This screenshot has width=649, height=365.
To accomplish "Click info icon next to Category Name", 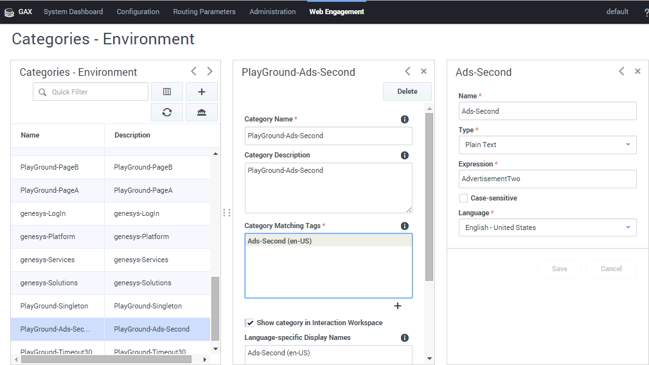I will click(405, 120).
